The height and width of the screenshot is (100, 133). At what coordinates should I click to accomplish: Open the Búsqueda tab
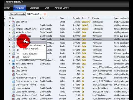point(20,8)
